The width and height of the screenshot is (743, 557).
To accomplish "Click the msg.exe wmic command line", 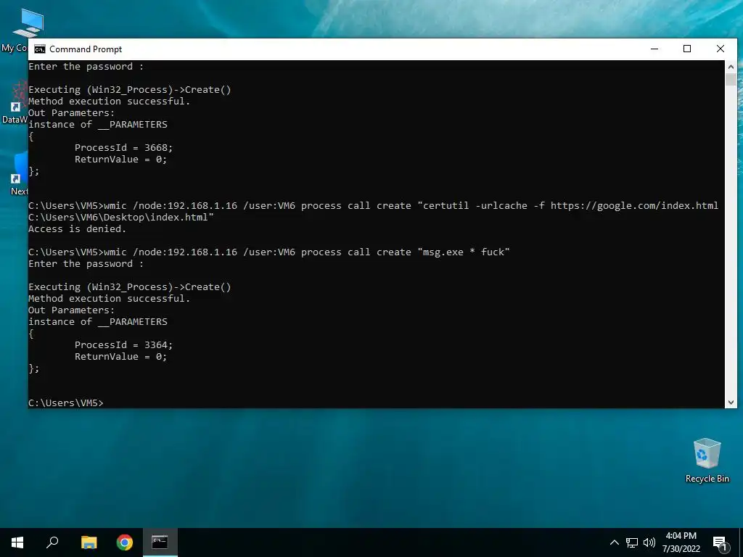I will (269, 252).
